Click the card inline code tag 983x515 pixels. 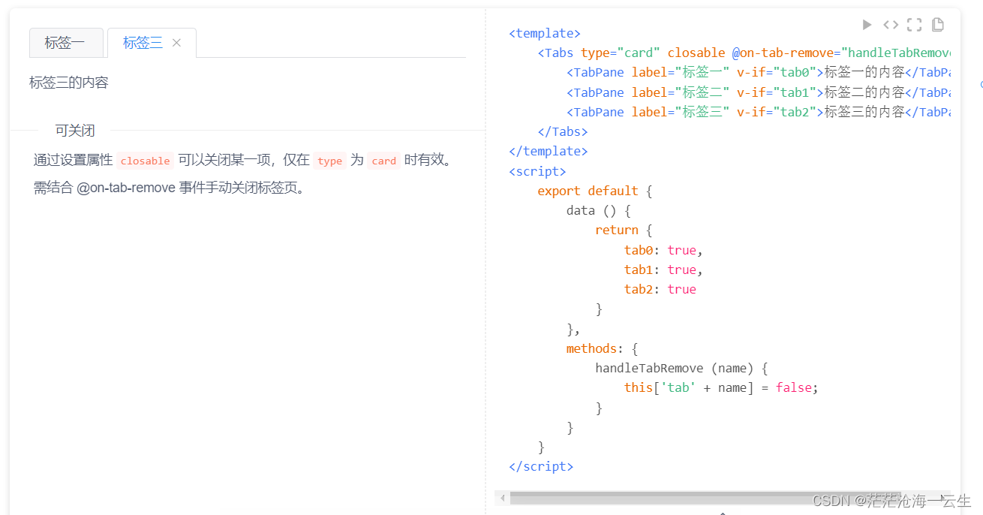pyautogui.click(x=383, y=161)
